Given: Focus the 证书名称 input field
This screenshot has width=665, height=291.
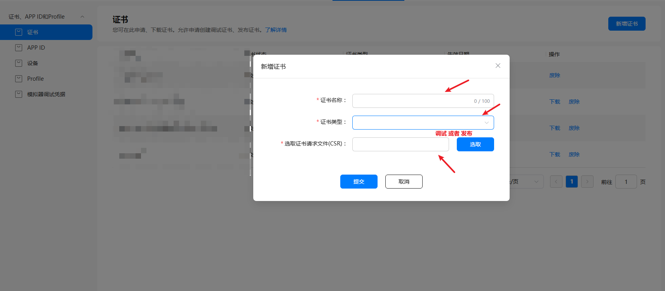Looking at the screenshot, I should pos(423,101).
